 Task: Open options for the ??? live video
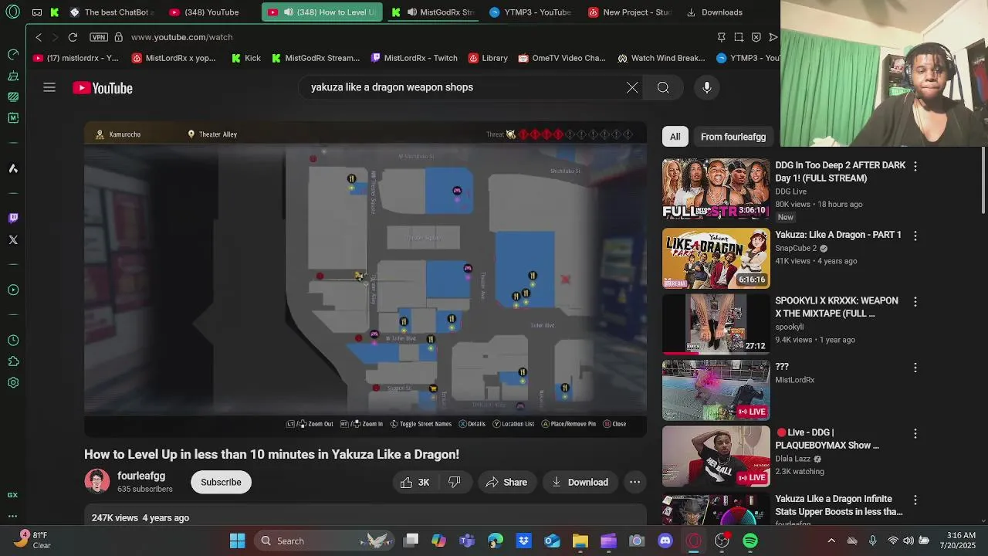pos(915,368)
